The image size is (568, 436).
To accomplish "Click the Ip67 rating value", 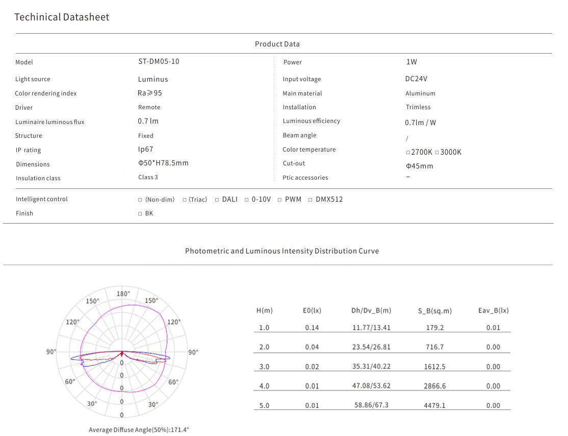I will pos(145,150).
